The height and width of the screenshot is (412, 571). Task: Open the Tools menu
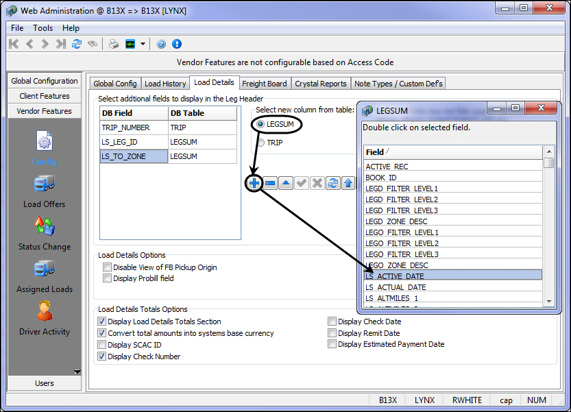[x=42, y=28]
